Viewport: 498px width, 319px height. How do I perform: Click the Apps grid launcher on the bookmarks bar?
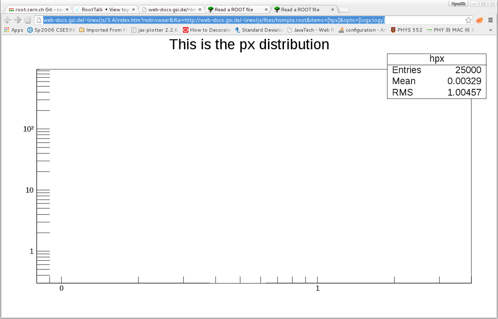7,30
